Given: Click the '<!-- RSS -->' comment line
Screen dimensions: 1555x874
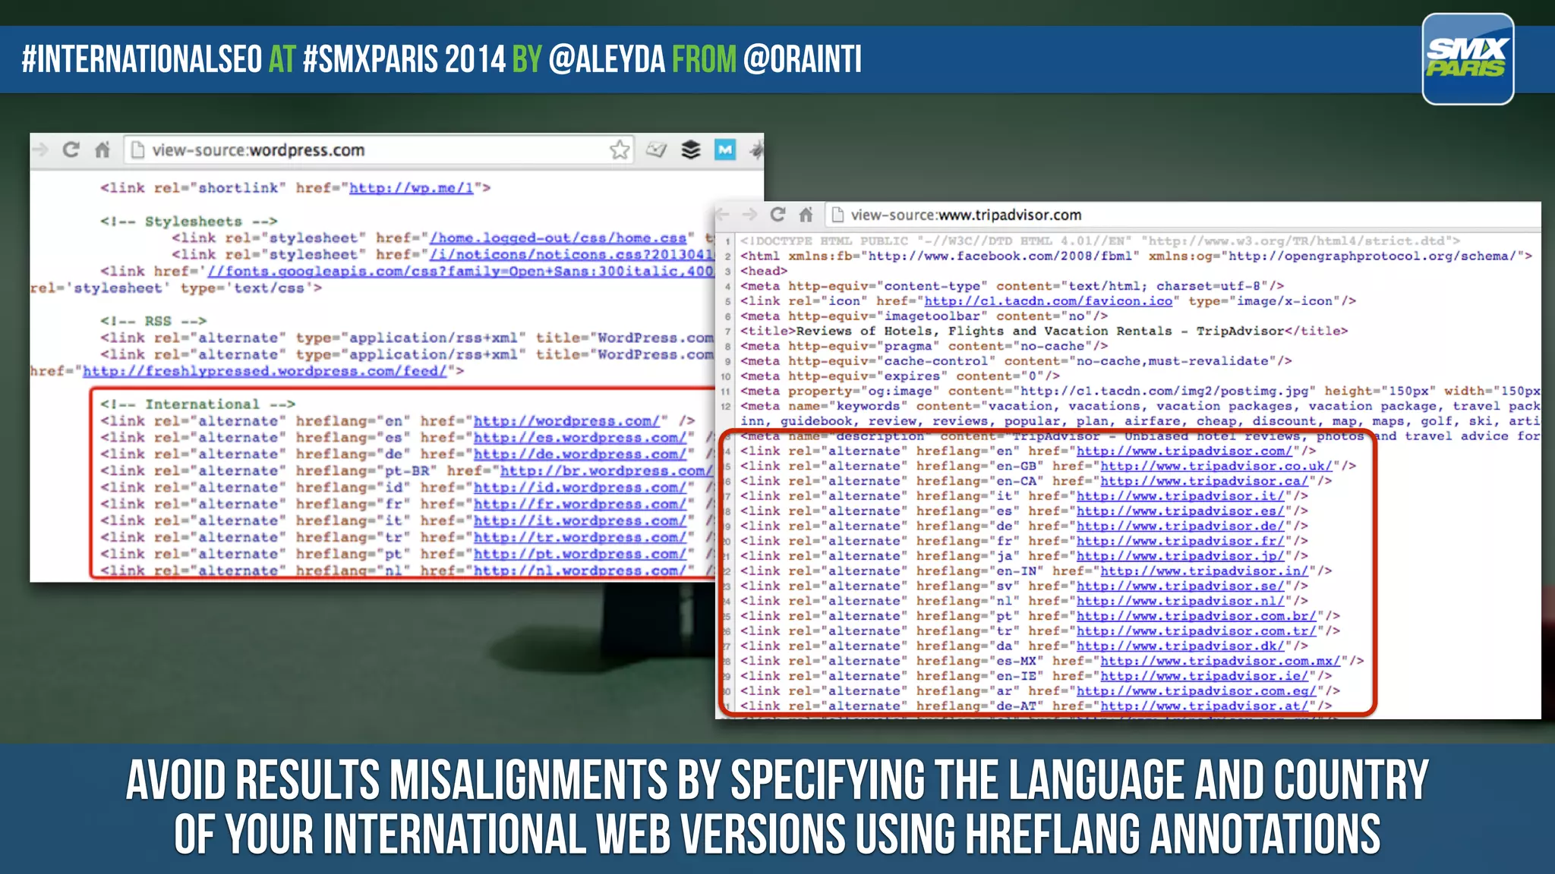Looking at the screenshot, I should [153, 322].
